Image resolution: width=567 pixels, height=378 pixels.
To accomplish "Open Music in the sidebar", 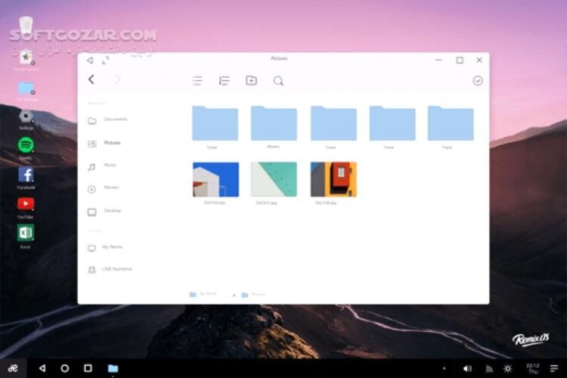I will 102,166.
